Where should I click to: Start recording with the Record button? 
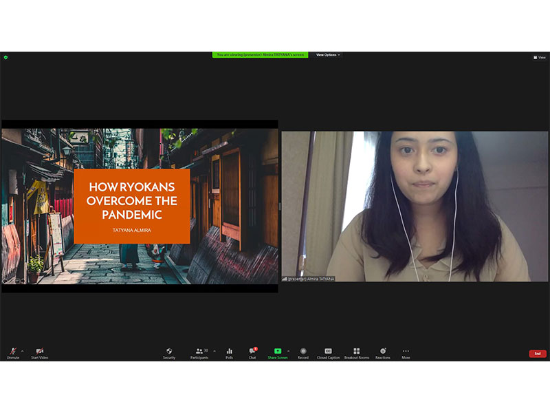click(303, 352)
